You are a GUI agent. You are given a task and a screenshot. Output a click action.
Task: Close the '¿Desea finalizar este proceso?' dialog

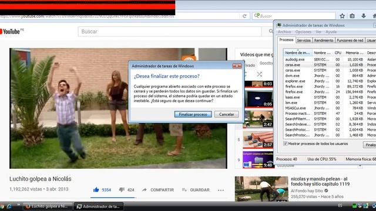(237, 66)
